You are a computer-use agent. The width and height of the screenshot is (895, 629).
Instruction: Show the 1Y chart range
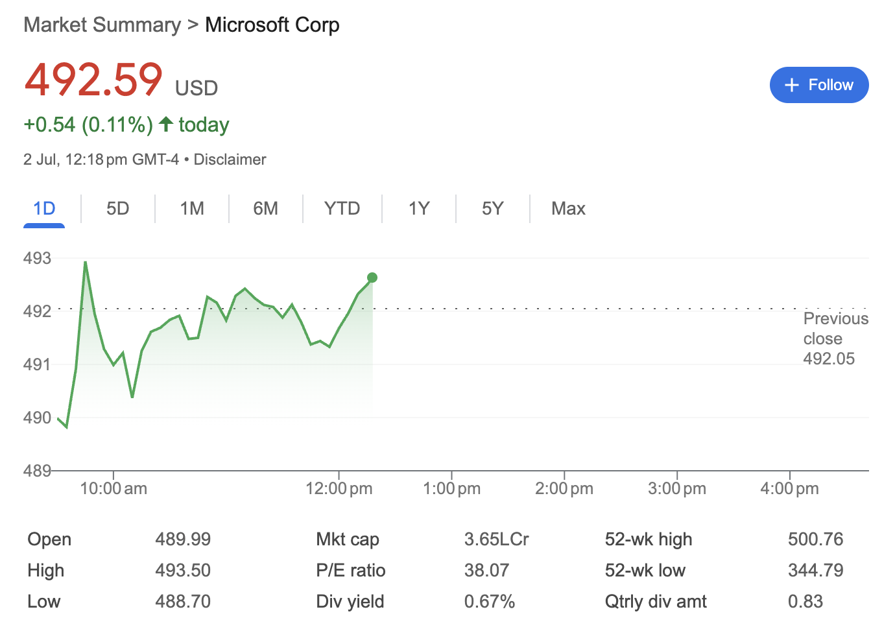click(419, 208)
